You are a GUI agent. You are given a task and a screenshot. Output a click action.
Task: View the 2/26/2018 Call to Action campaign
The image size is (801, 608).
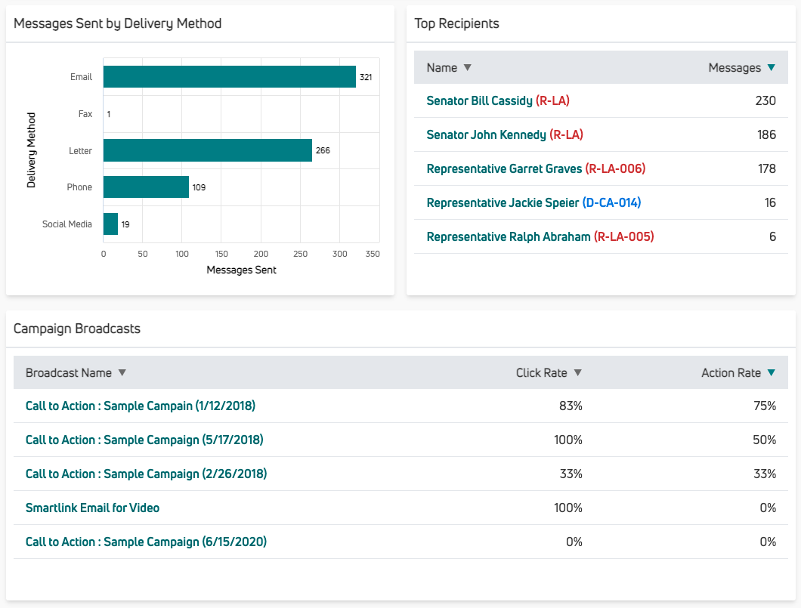pos(145,474)
